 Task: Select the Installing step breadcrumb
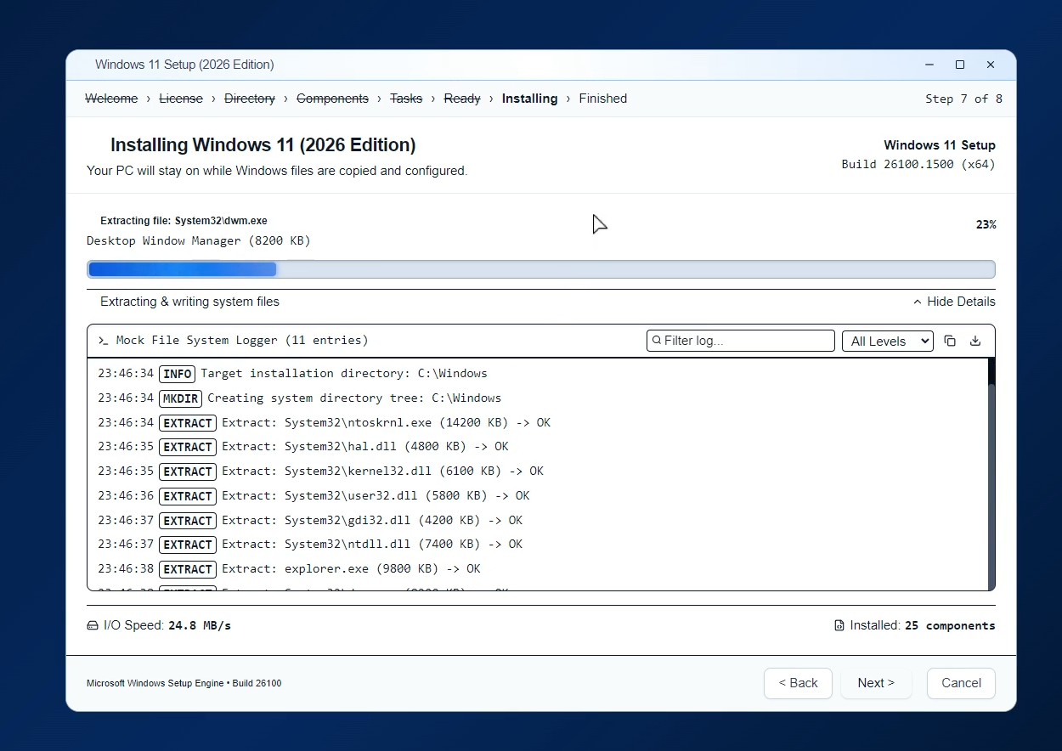point(529,99)
